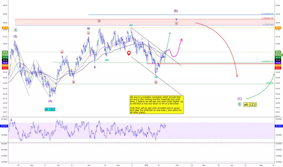This screenshot has width=283, height=167.
Task: Click the Nov label on time axis
Action: (x=89, y=165)
